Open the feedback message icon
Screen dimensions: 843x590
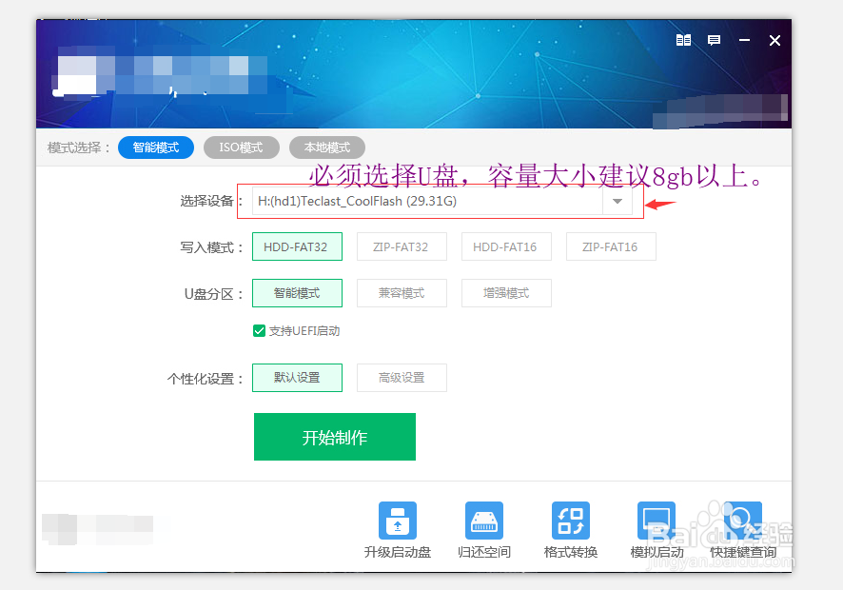pos(714,40)
